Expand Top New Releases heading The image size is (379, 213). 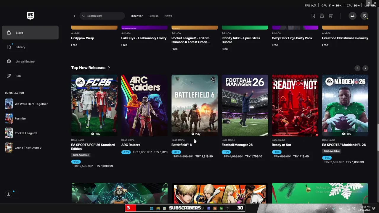pos(91,68)
